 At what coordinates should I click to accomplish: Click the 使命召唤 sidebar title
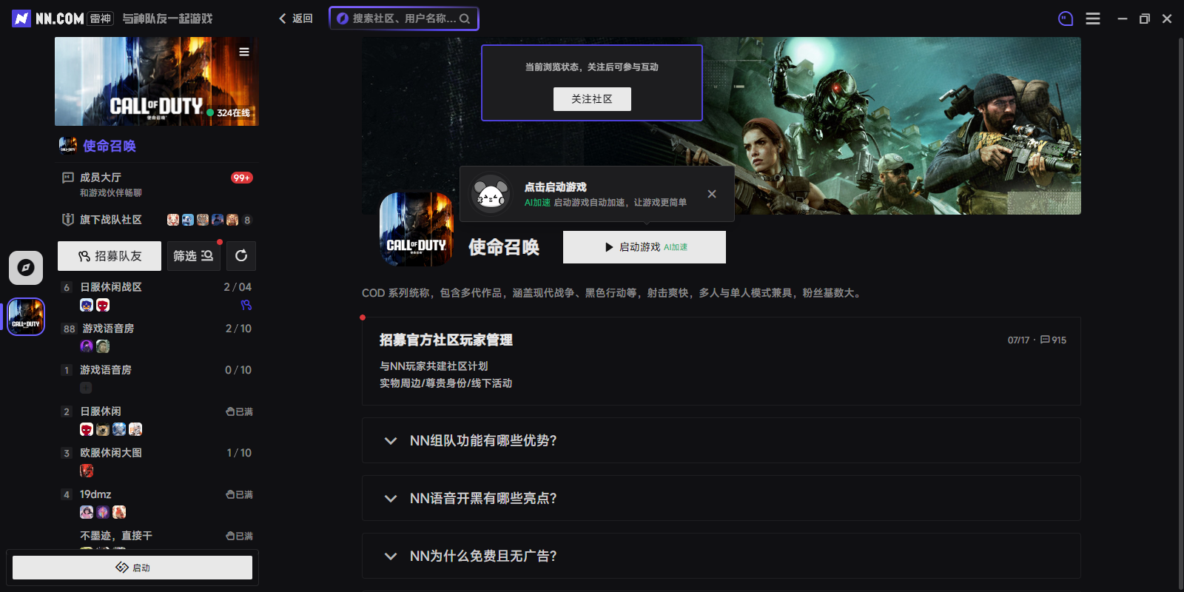click(110, 146)
